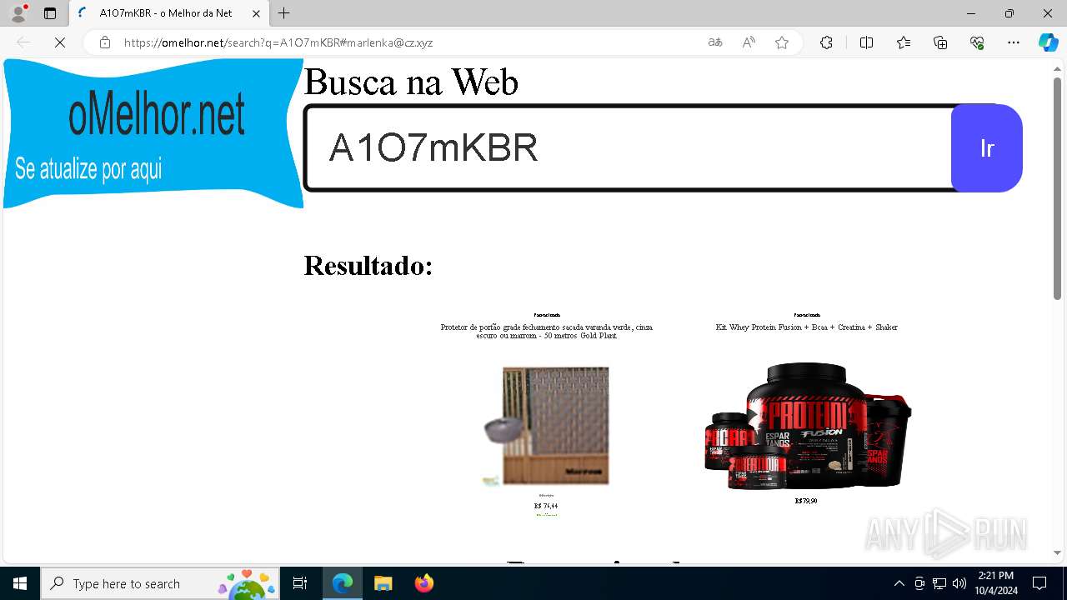Open a new tab with the plus button
The width and height of the screenshot is (1067, 600).
(284, 13)
